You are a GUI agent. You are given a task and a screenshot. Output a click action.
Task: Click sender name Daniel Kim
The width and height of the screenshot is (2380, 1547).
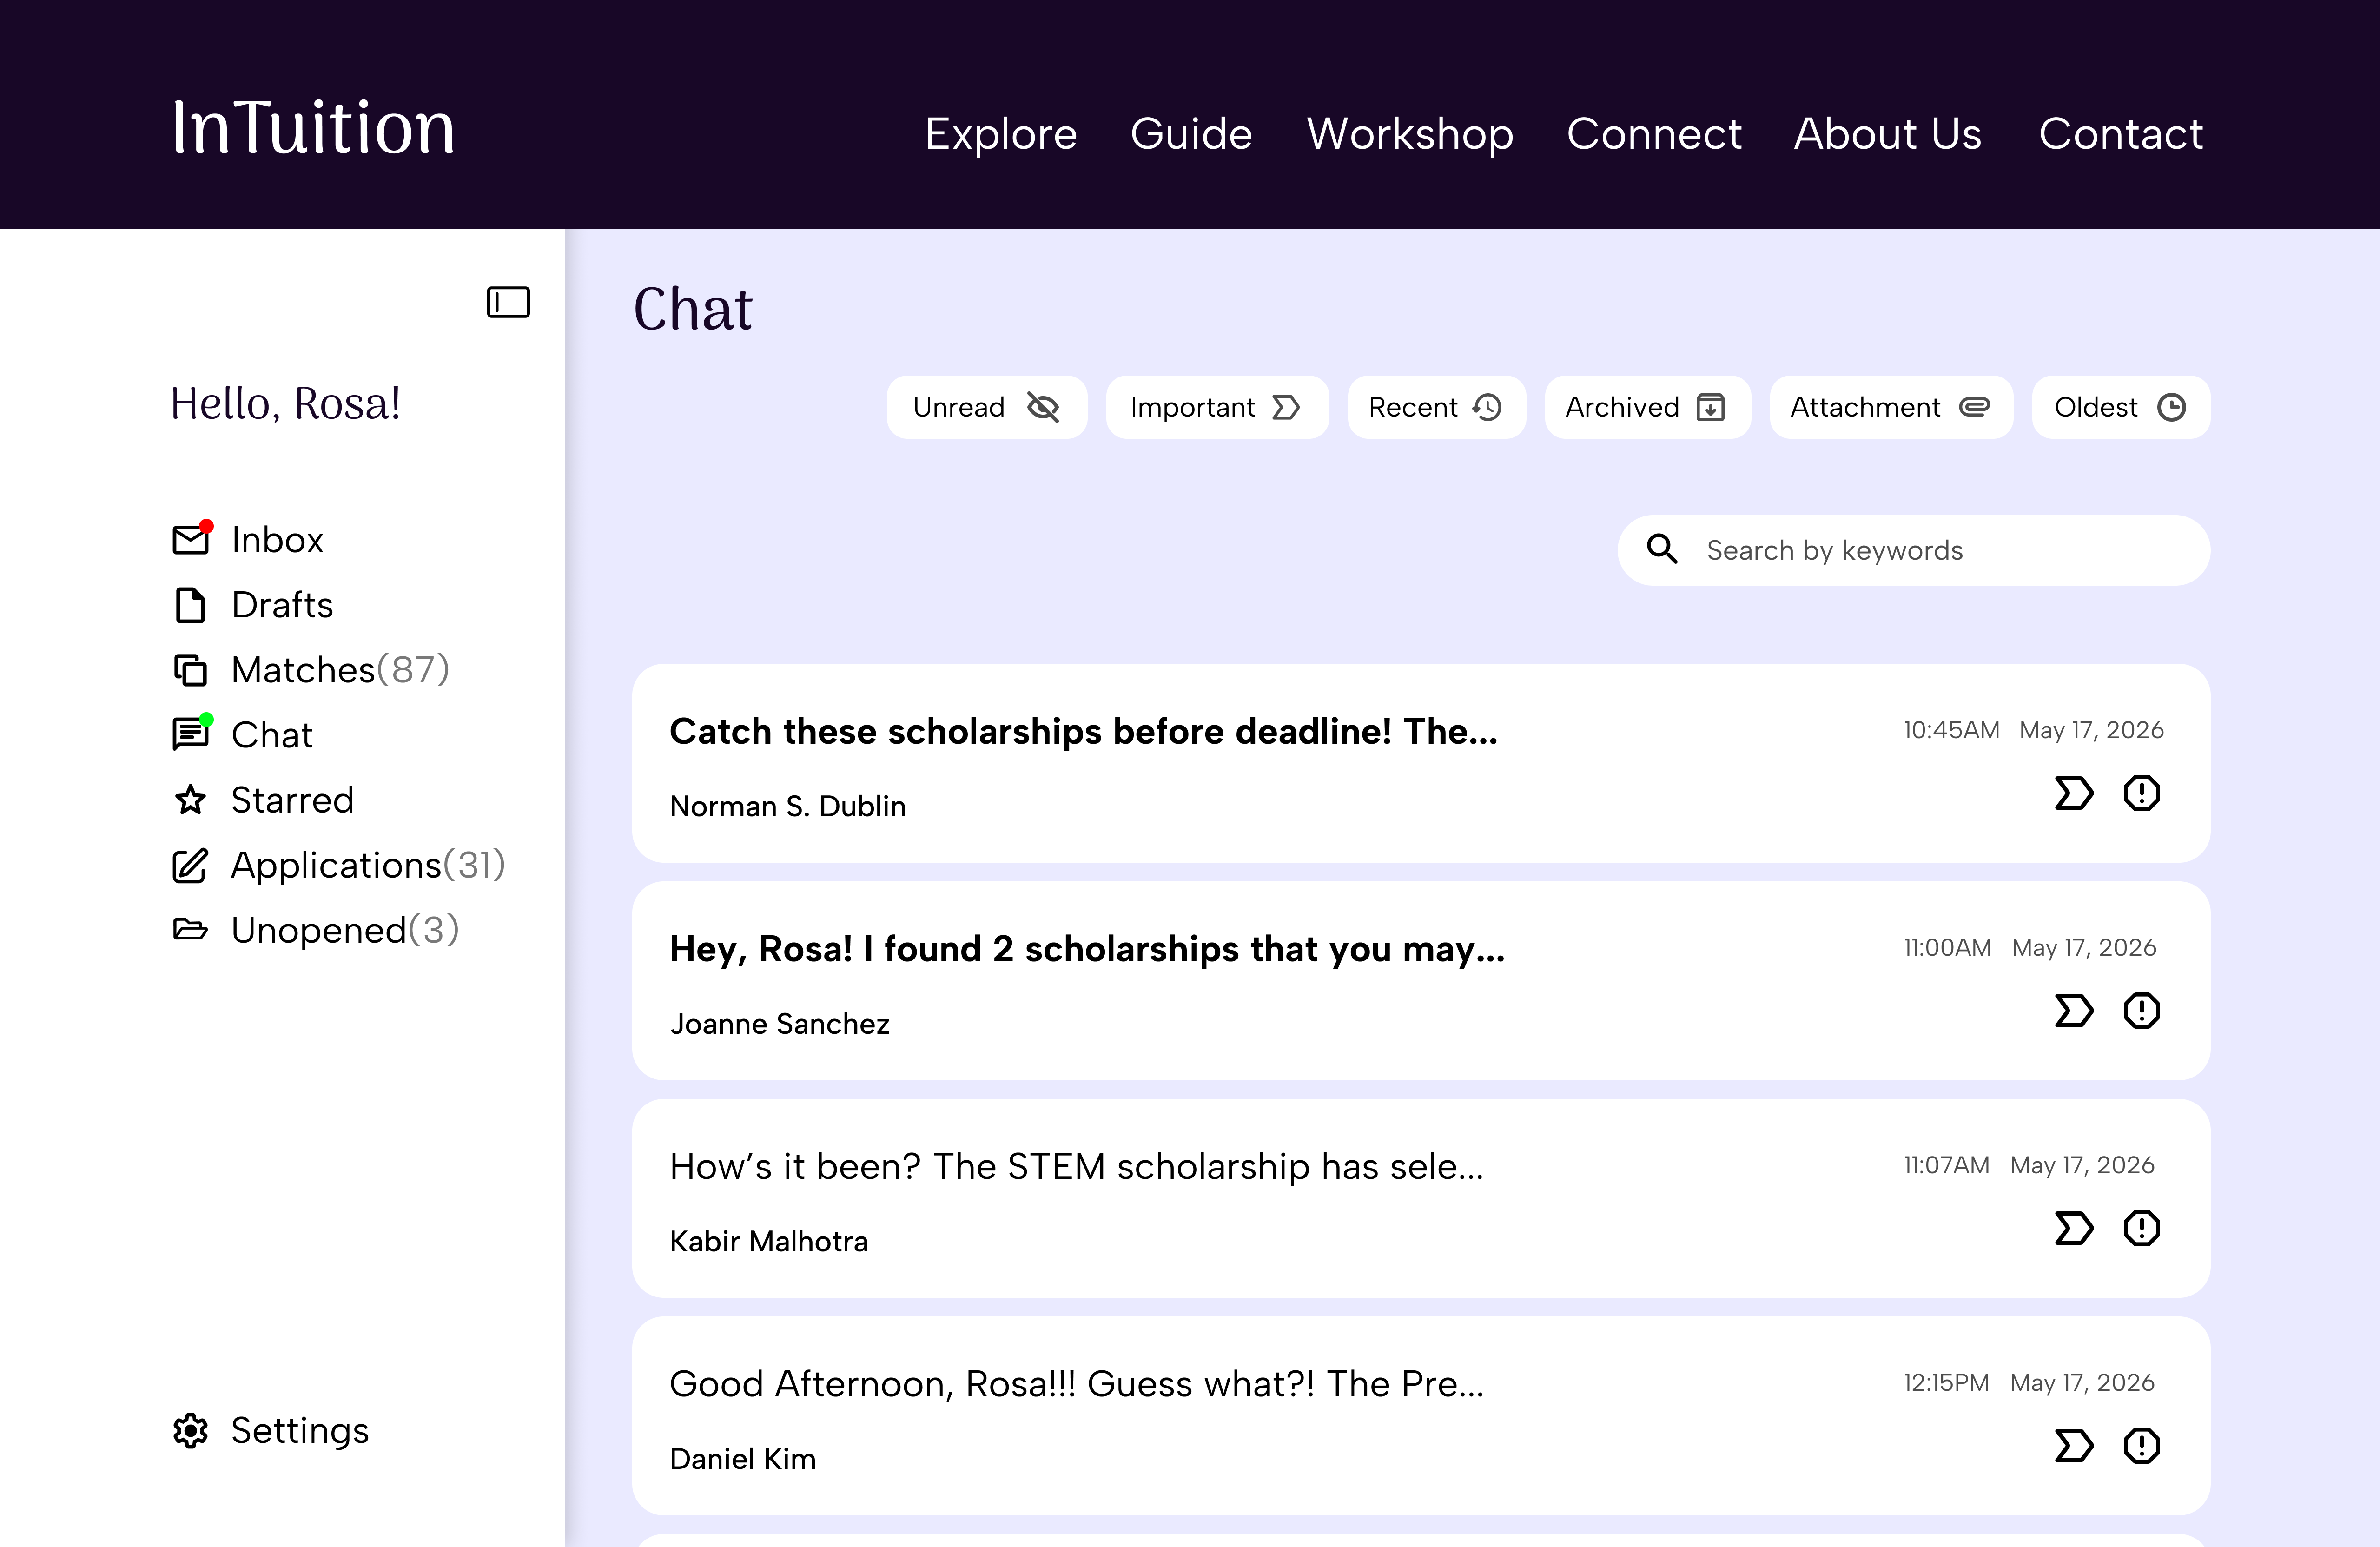tap(742, 1459)
